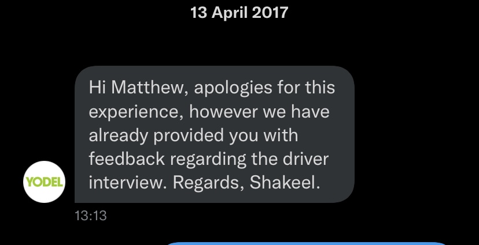479x245 pixels.
Task: Click the name "Matthew" in the message
Action: pos(150,88)
